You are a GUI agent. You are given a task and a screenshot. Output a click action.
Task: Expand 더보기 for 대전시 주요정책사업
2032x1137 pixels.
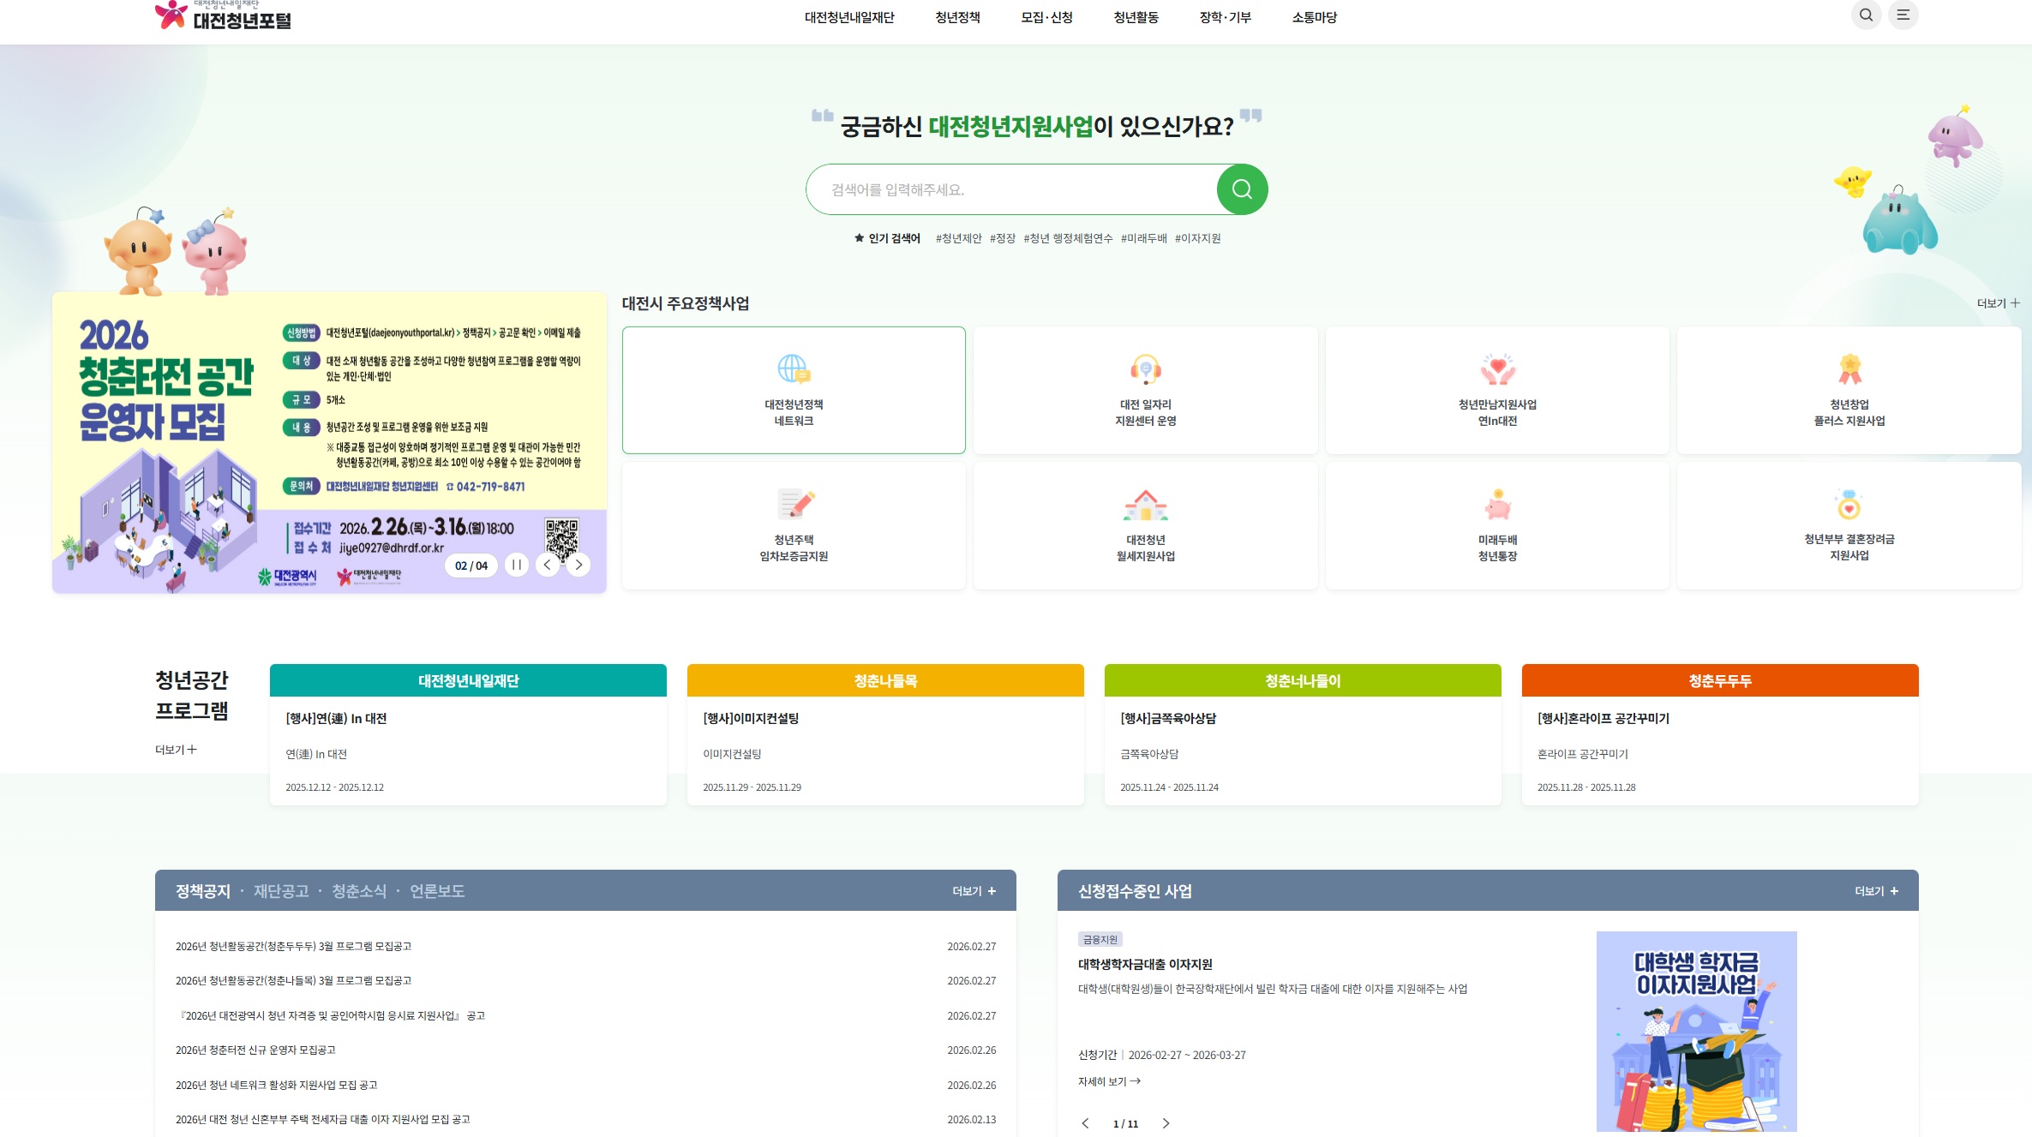click(1998, 303)
